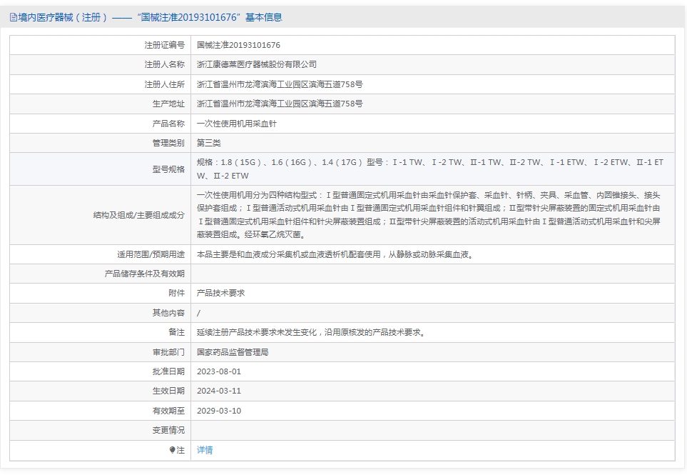Click the 第三类 management category value
The width and height of the screenshot is (687, 475).
[208, 143]
